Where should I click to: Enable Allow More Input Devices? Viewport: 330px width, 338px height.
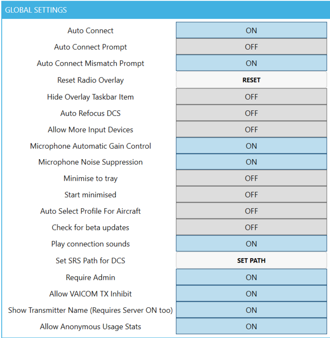(251, 130)
